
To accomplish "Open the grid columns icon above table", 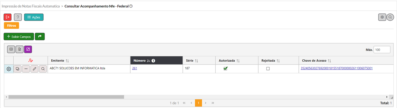I will point(11,49).
